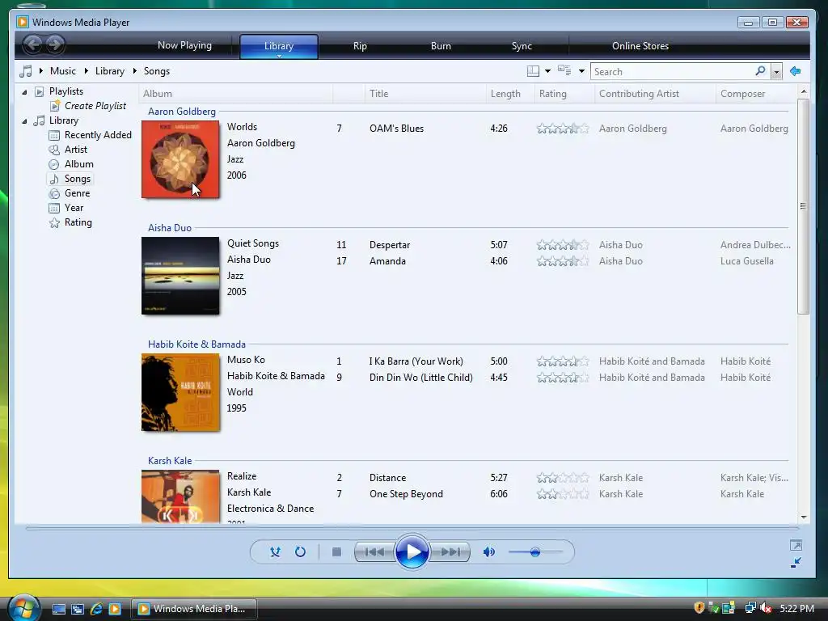The width and height of the screenshot is (828, 621).
Task: Select the song One Step Beyond
Action: [406, 494]
